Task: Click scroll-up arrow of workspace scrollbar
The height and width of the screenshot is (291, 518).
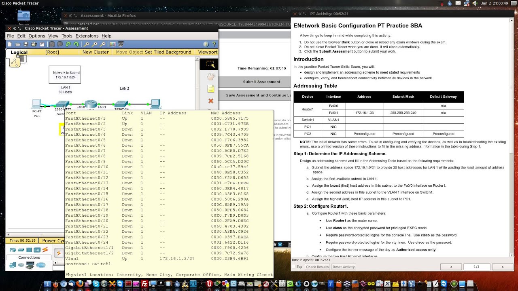Action: tap(197, 59)
